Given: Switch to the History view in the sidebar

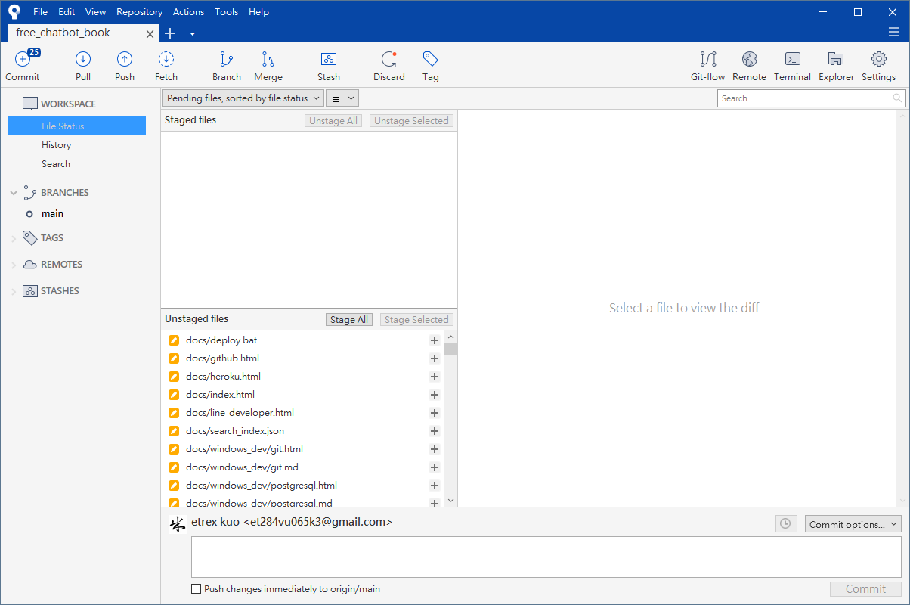Looking at the screenshot, I should (x=56, y=144).
